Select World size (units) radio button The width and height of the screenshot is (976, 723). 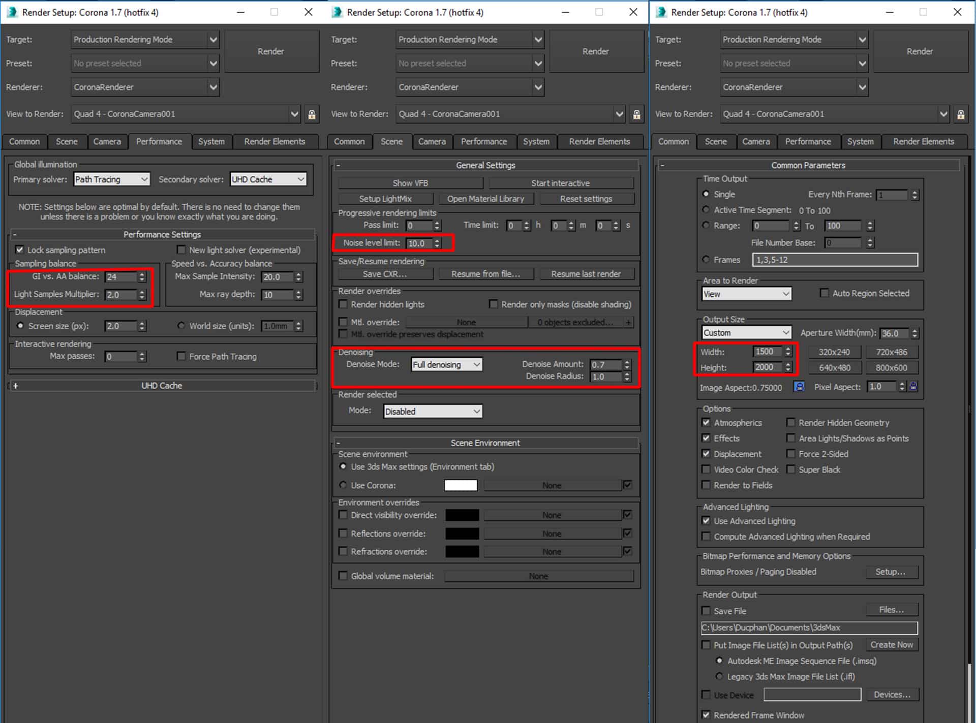tap(181, 326)
